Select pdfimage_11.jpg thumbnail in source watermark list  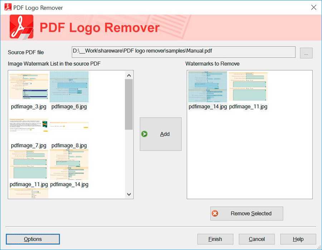(x=29, y=165)
